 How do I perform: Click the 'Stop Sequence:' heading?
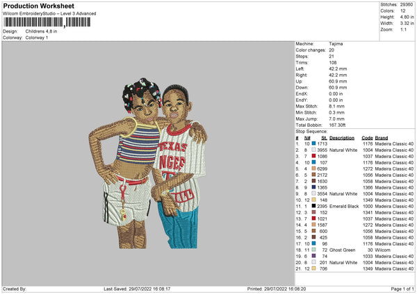311,132
